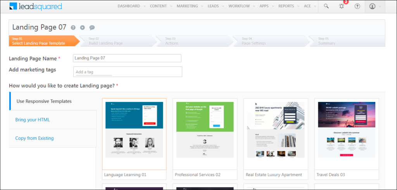Select Bring your HTML option
397x190 pixels.
53,120
